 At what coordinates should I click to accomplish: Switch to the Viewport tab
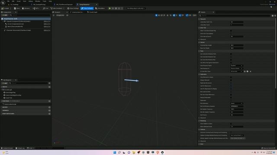(58, 12)
